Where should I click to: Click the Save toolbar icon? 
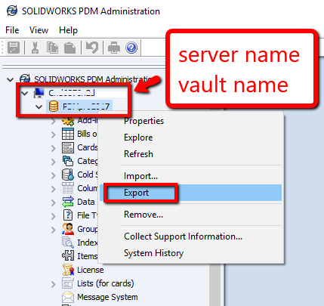(x=14, y=48)
